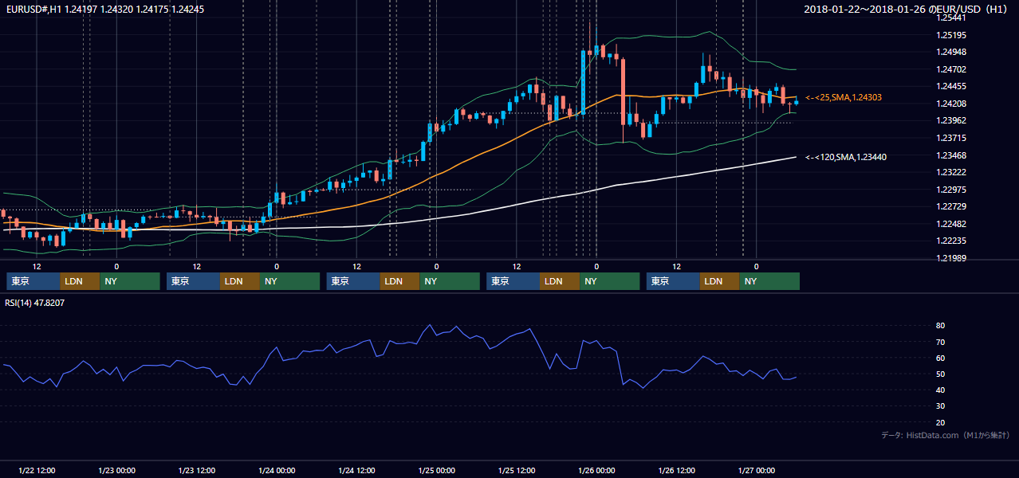This screenshot has width=1019, height=478.
Task: Click the LDN session block for 1/26
Action: [720, 281]
